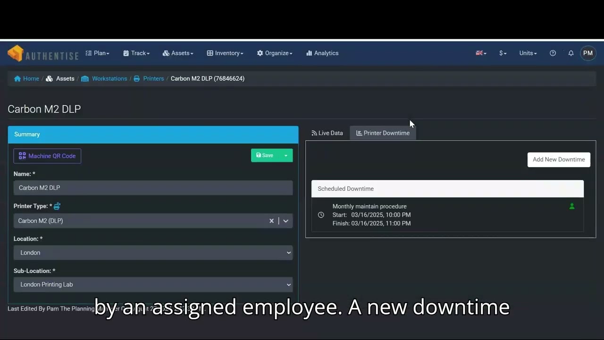This screenshot has width=604, height=340.
Task: Clear the Carbon M2 (DLP) printer type
Action: (271, 221)
